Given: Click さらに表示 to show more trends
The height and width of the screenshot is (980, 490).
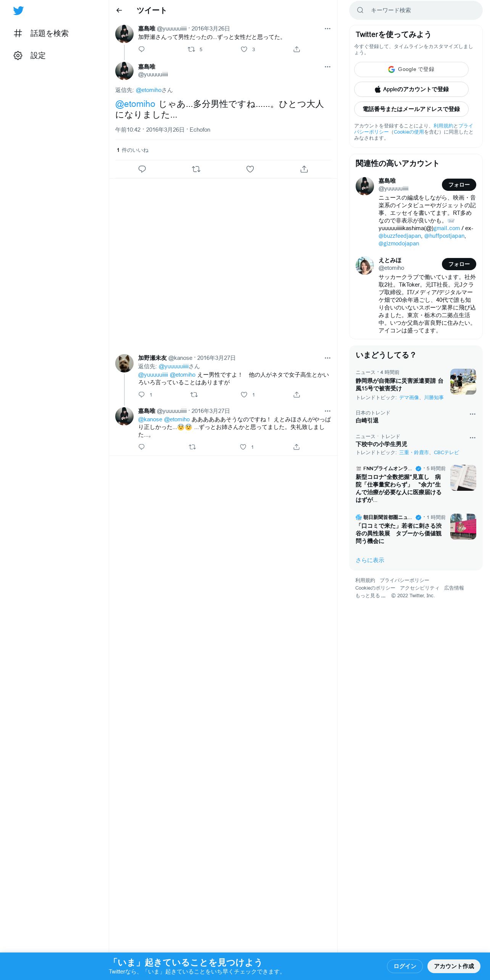Looking at the screenshot, I should coord(370,560).
